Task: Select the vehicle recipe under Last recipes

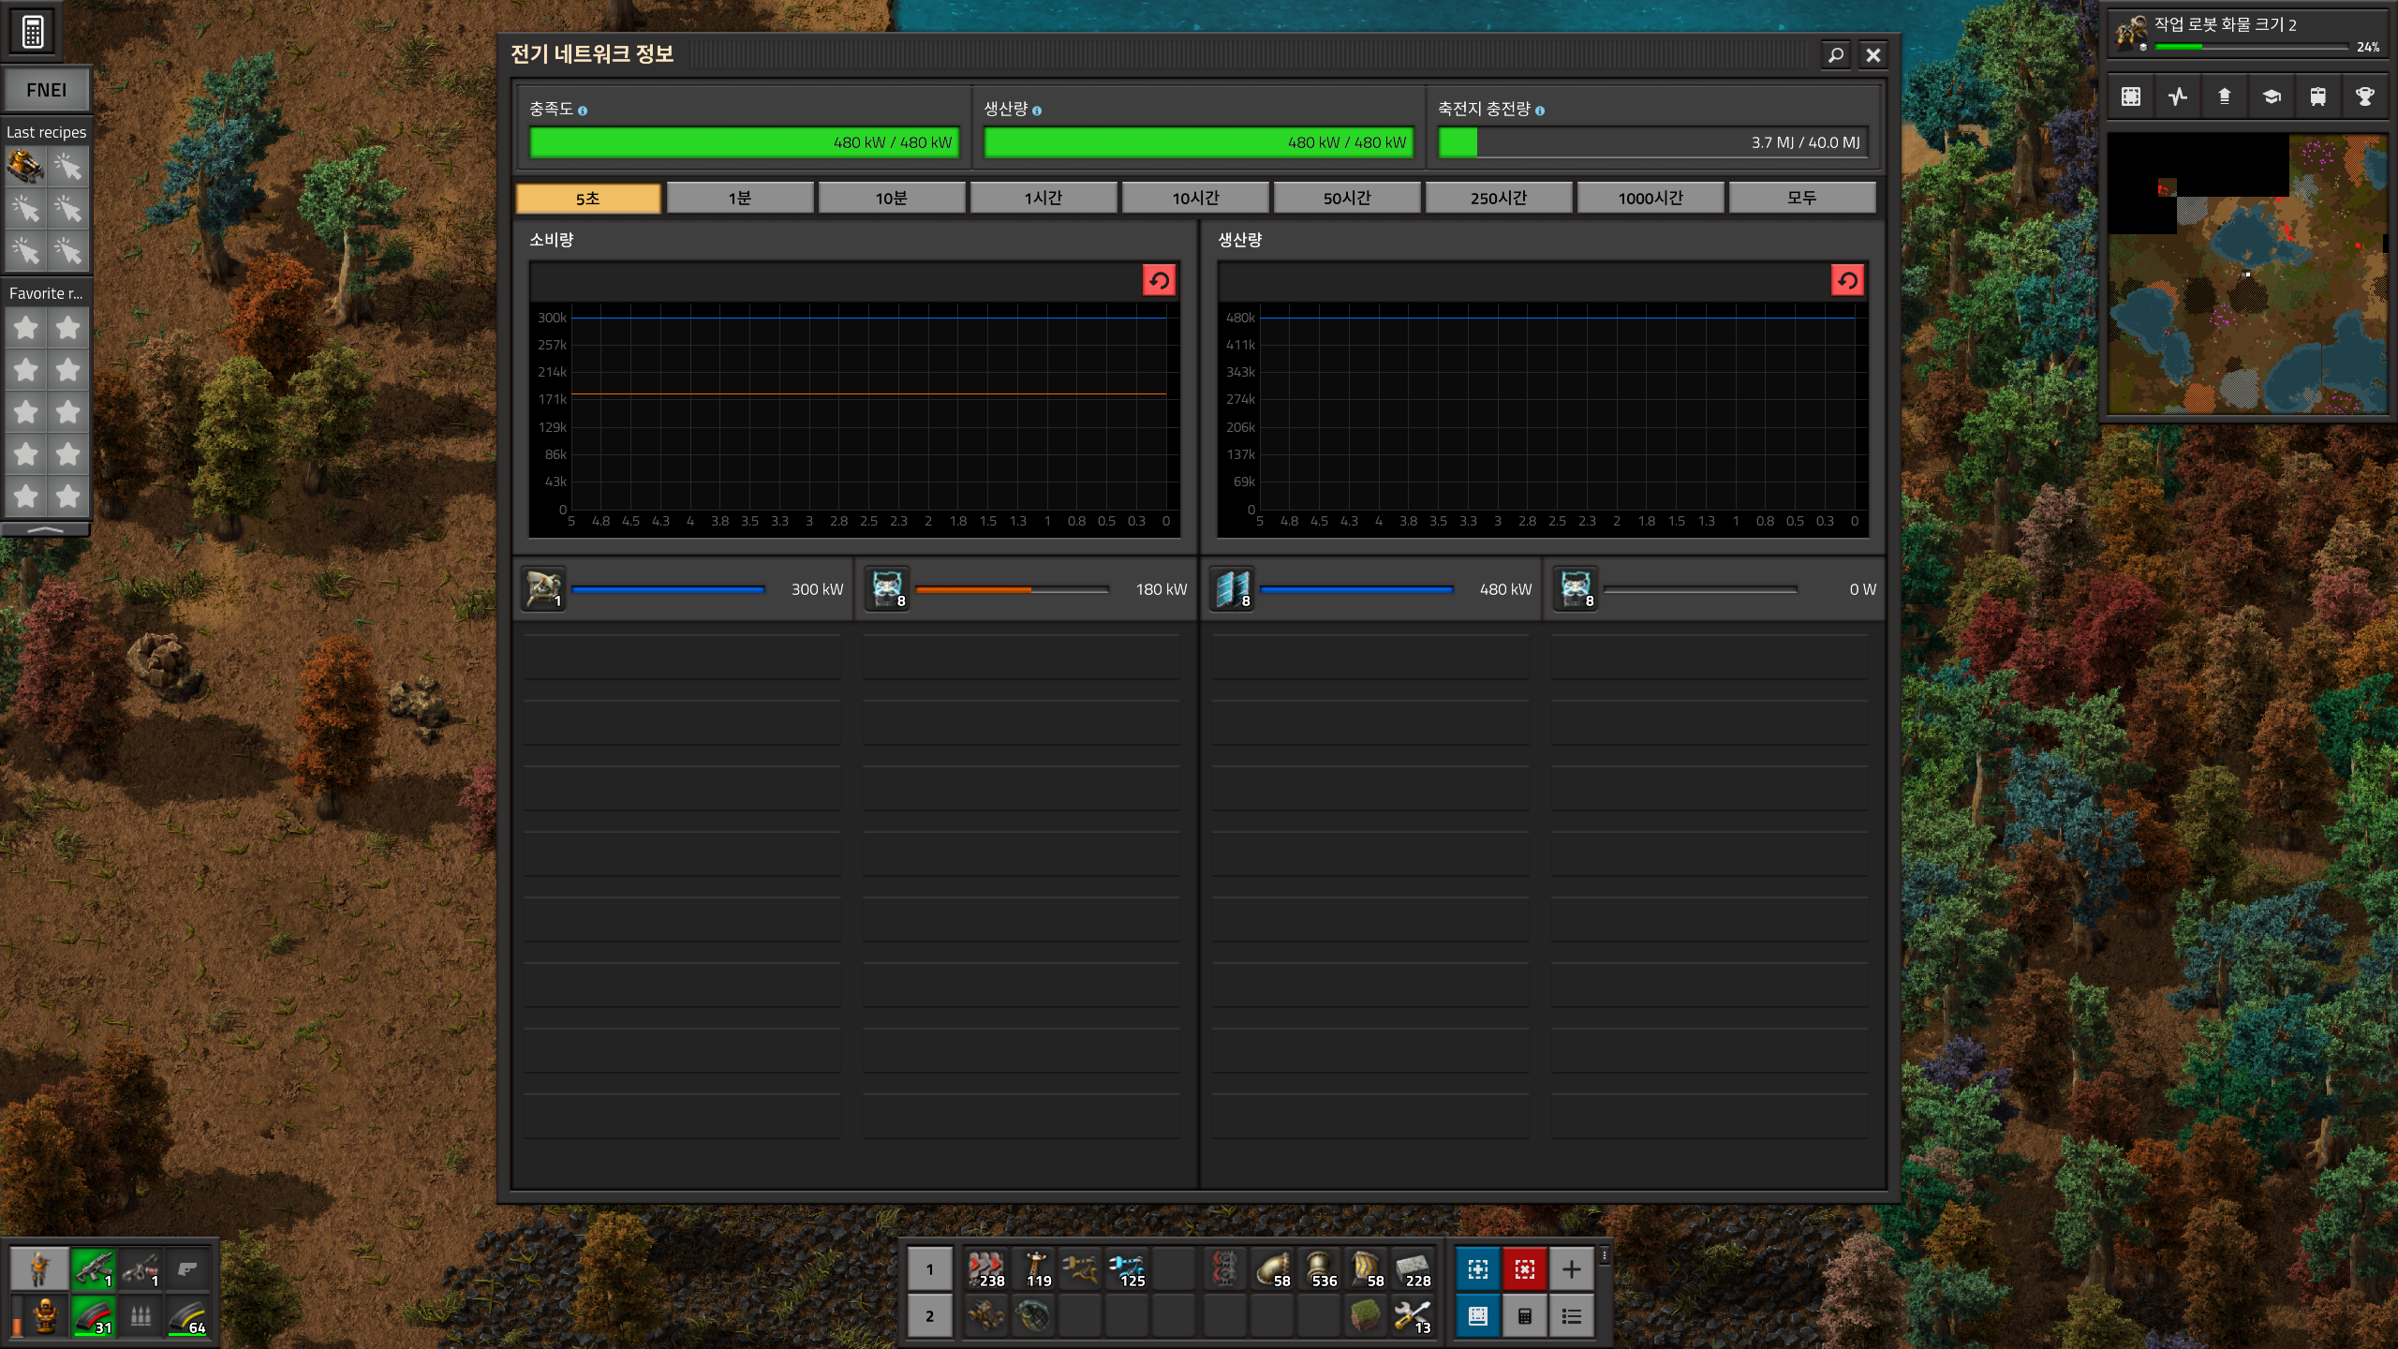Action: (25, 167)
